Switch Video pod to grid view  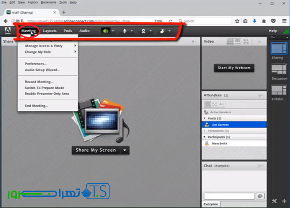point(230,42)
